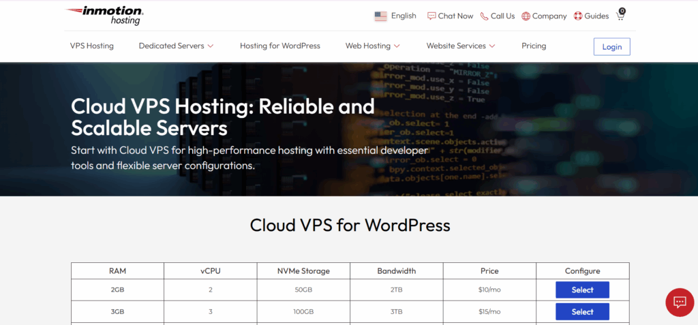
Task: Open Hosting for WordPress menu item
Action: (x=279, y=46)
